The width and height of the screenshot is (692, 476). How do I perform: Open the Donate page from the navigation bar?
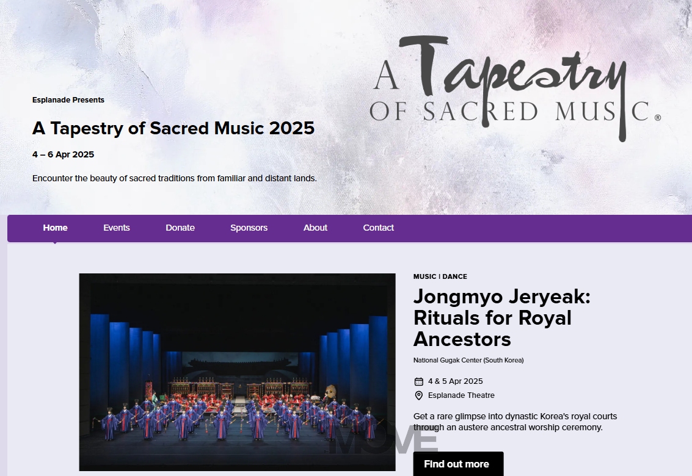pyautogui.click(x=180, y=228)
